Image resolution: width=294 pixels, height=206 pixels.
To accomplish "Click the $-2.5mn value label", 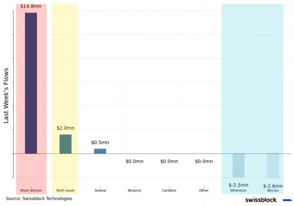I will click(238, 185).
